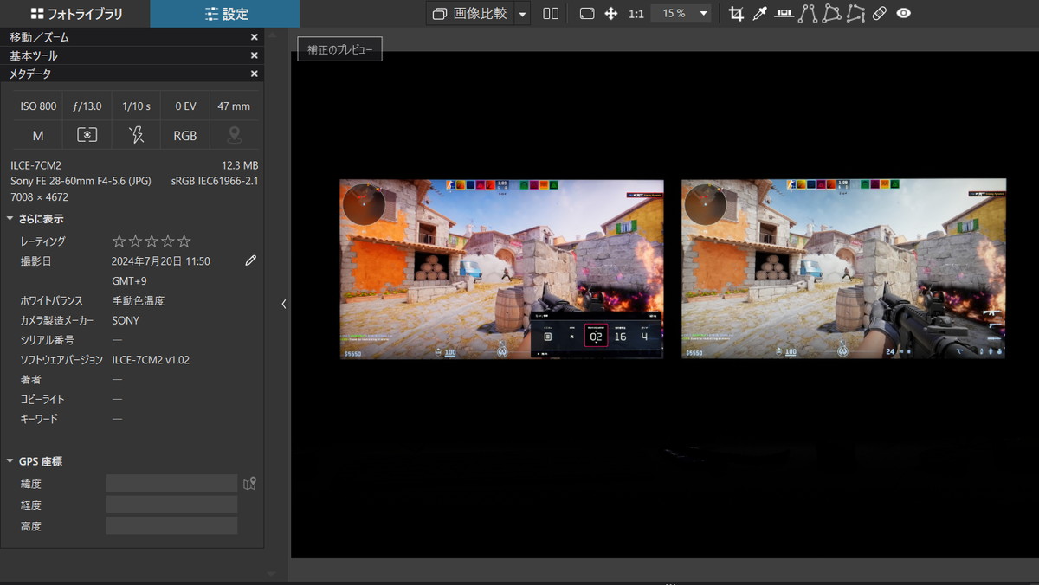1039x585 pixels.
Task: Set rating to one star
Action: click(119, 241)
